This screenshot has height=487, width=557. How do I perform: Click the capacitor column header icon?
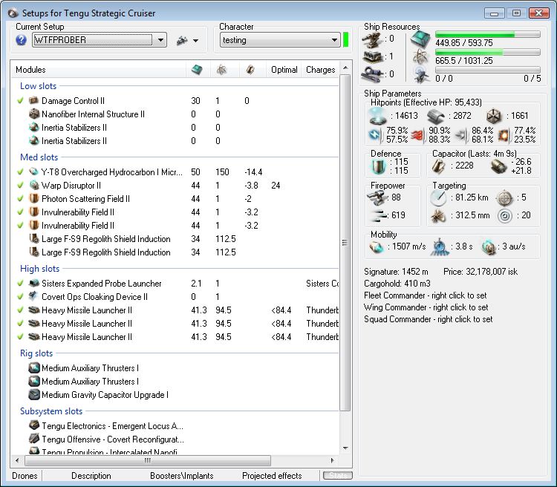[x=250, y=70]
